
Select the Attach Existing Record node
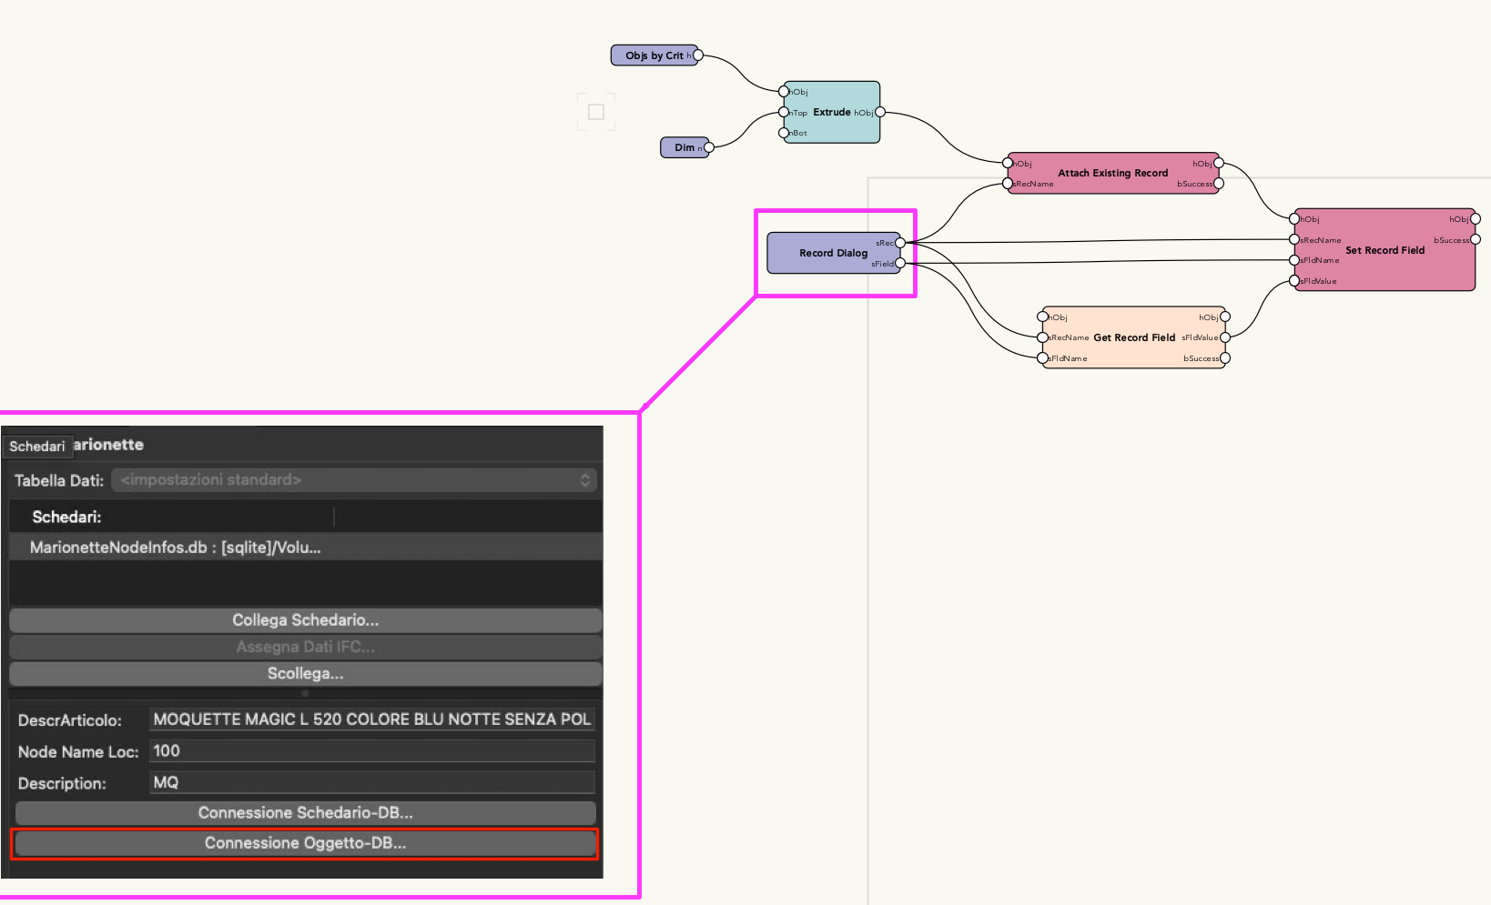(1112, 173)
